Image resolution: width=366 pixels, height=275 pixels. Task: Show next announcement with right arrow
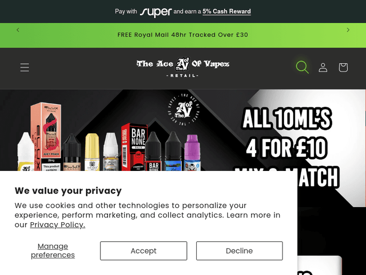348,30
